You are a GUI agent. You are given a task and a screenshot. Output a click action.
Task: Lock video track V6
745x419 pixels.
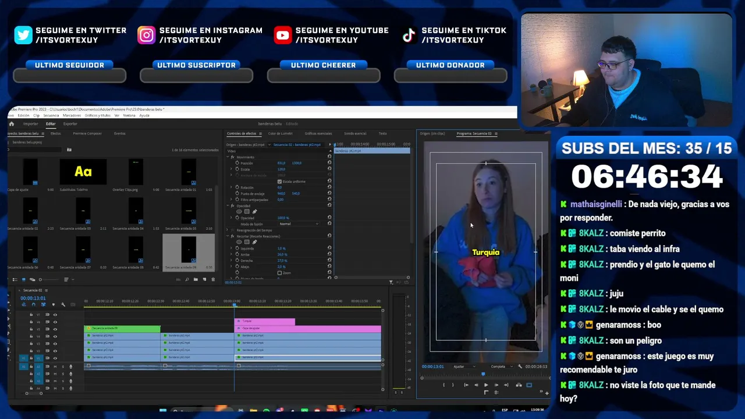(31, 322)
